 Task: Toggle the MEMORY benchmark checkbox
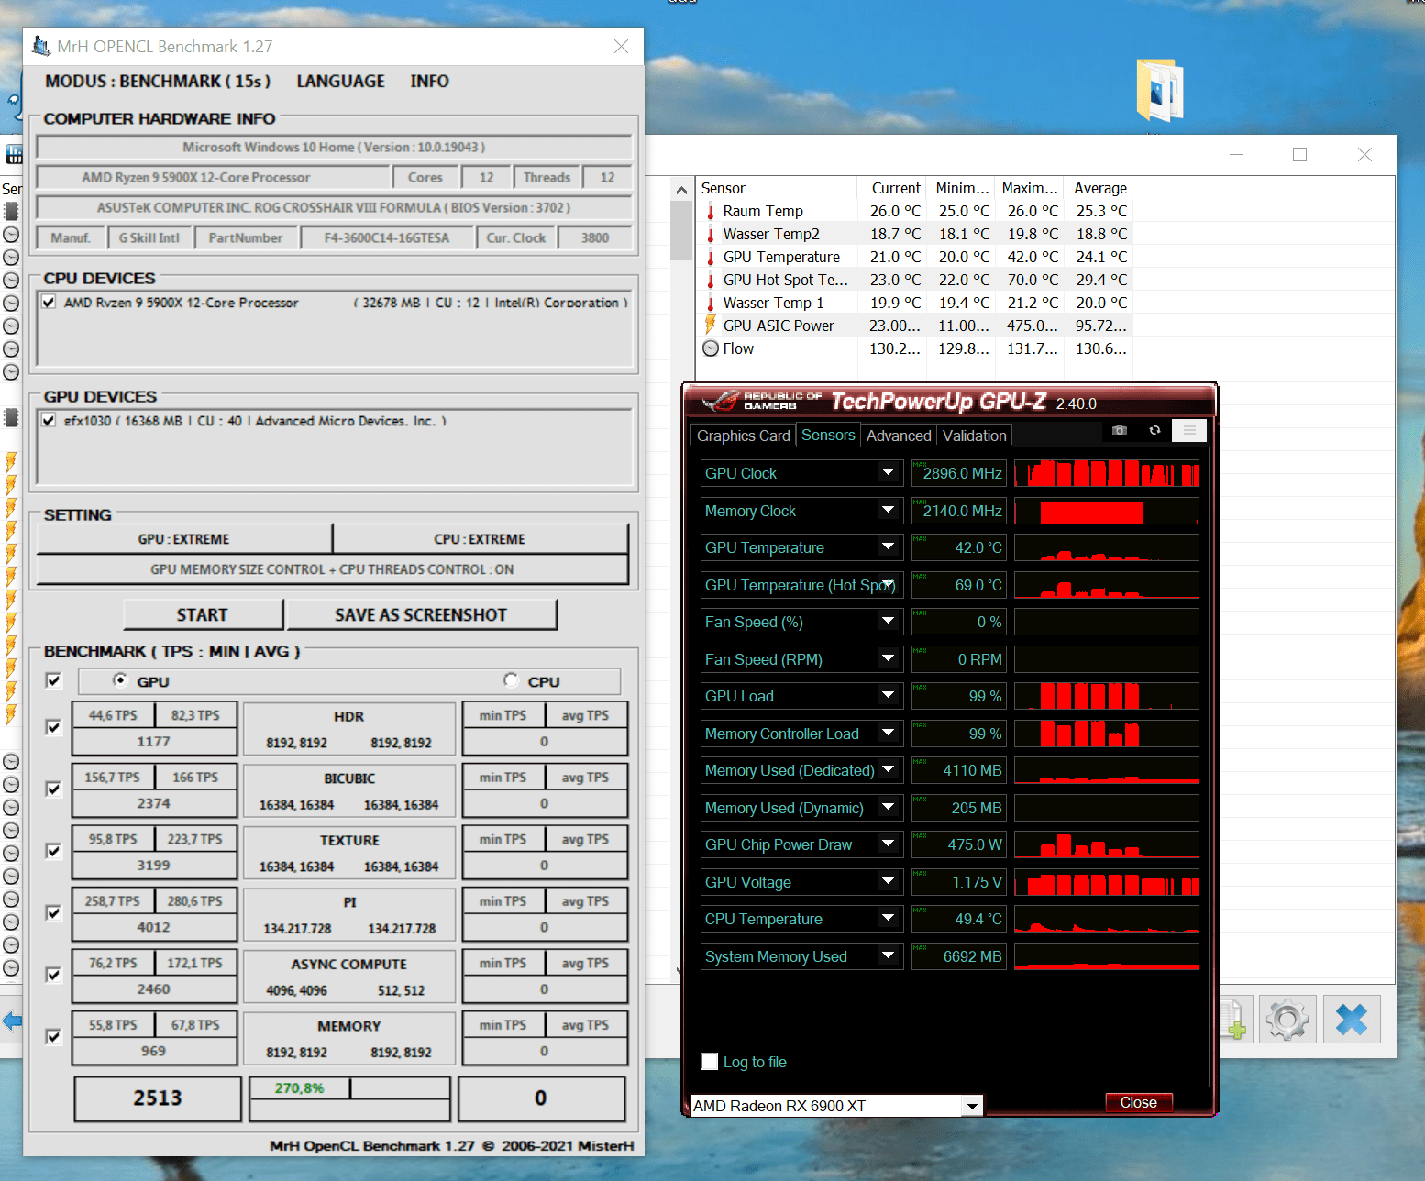point(54,1036)
